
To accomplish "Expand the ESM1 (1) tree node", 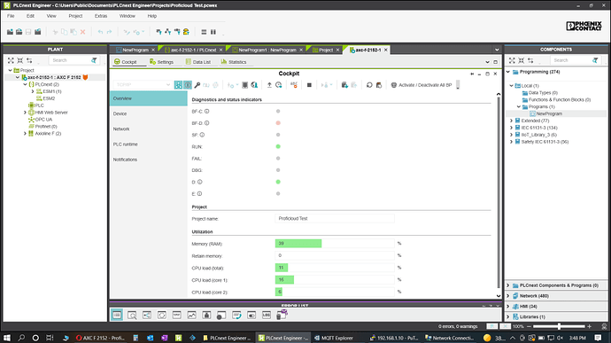I will pos(33,91).
